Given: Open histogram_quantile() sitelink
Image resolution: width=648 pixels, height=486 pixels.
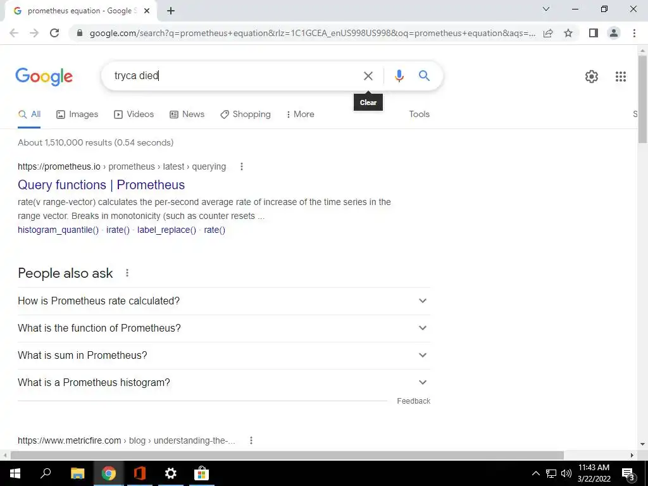Looking at the screenshot, I should pos(58,230).
